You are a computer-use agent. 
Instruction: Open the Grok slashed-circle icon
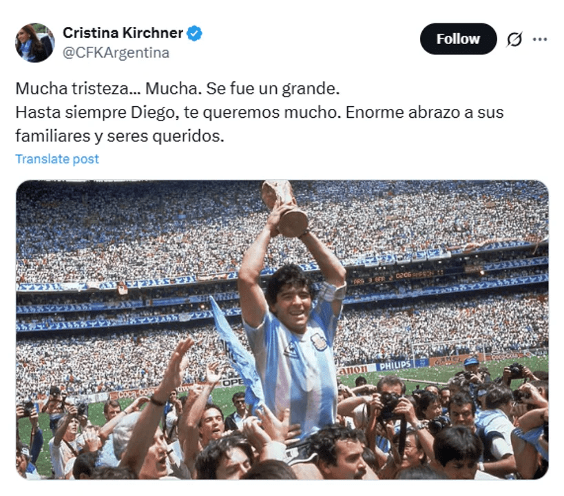pos(514,39)
